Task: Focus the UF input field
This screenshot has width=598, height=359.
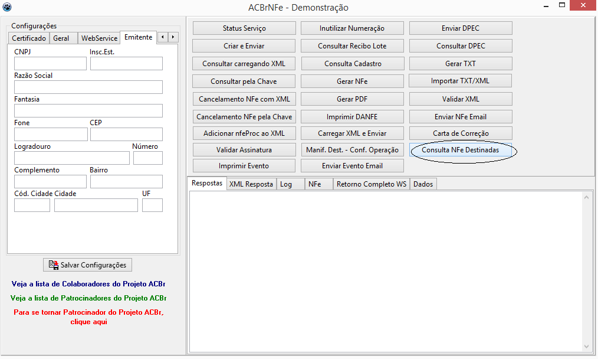Action: coord(152,205)
